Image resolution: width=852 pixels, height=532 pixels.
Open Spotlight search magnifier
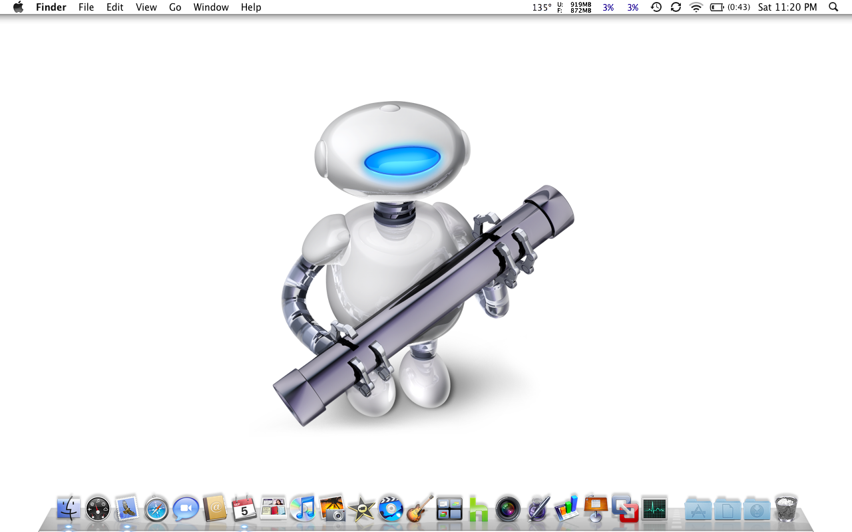click(x=833, y=7)
